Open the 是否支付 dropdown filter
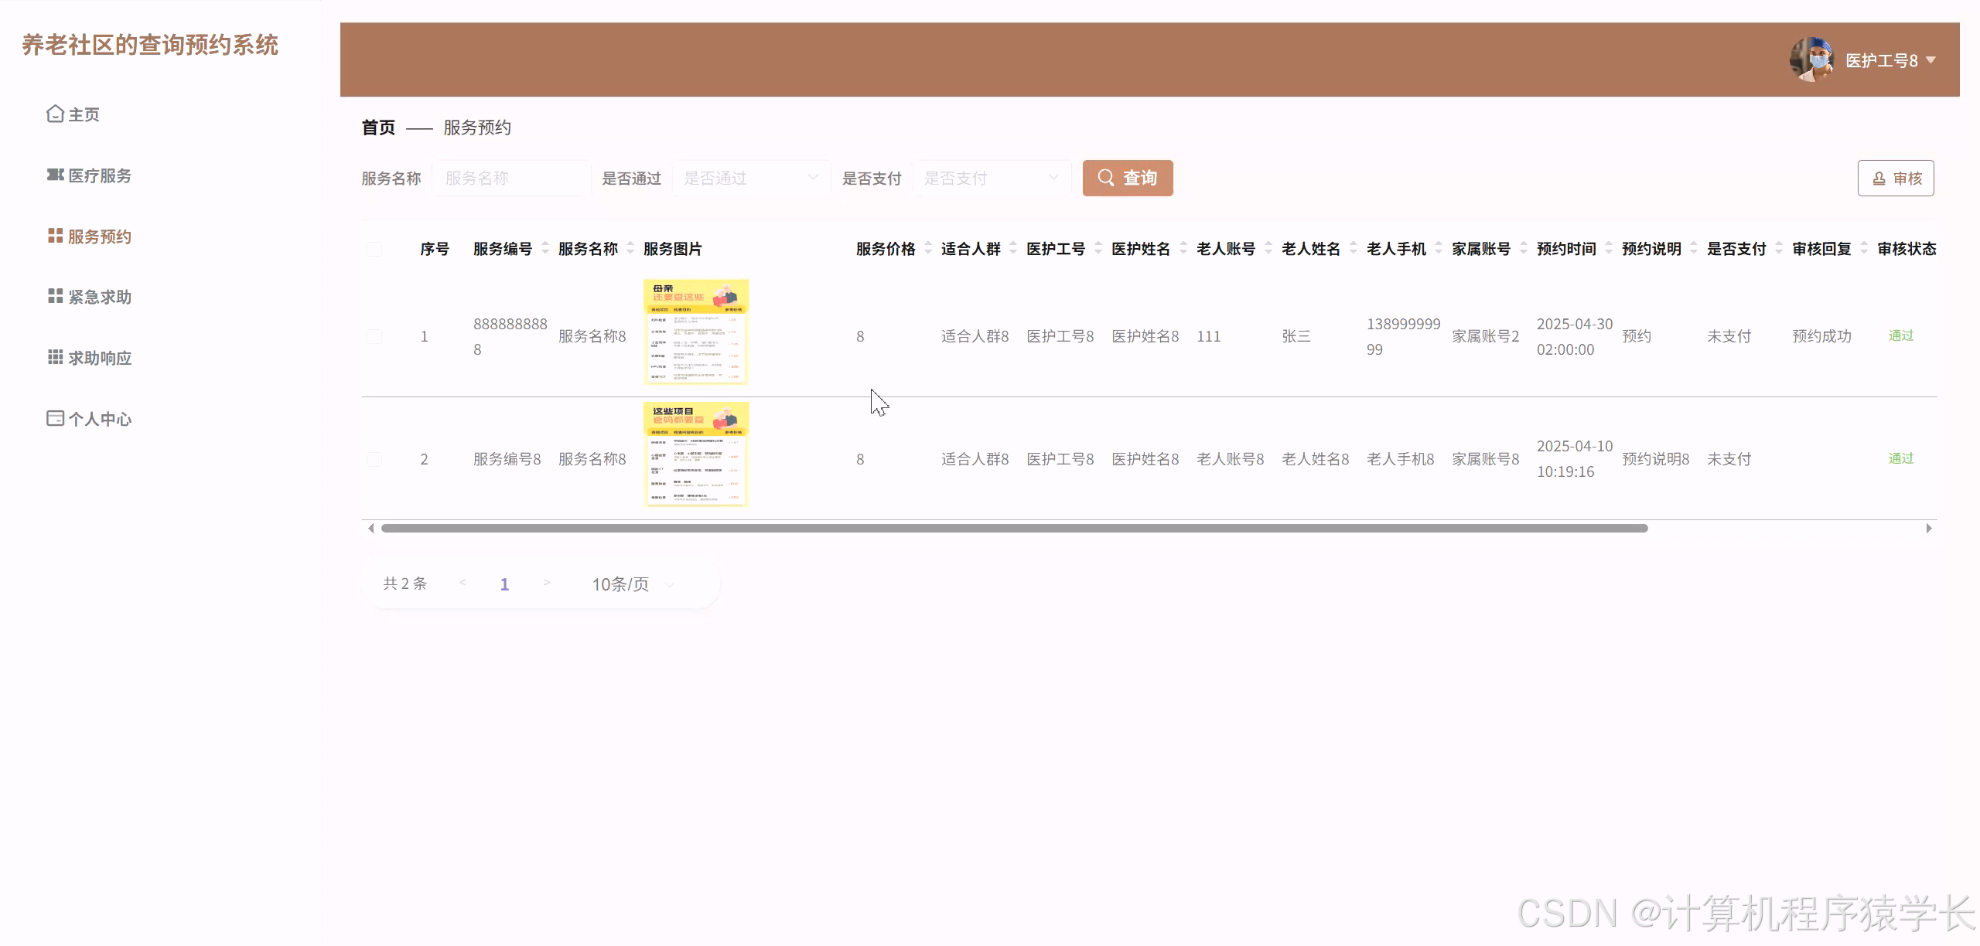The width and height of the screenshot is (1980, 946). coord(991,179)
